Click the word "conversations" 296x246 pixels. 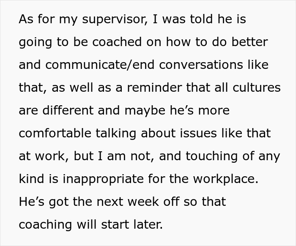coord(194,66)
